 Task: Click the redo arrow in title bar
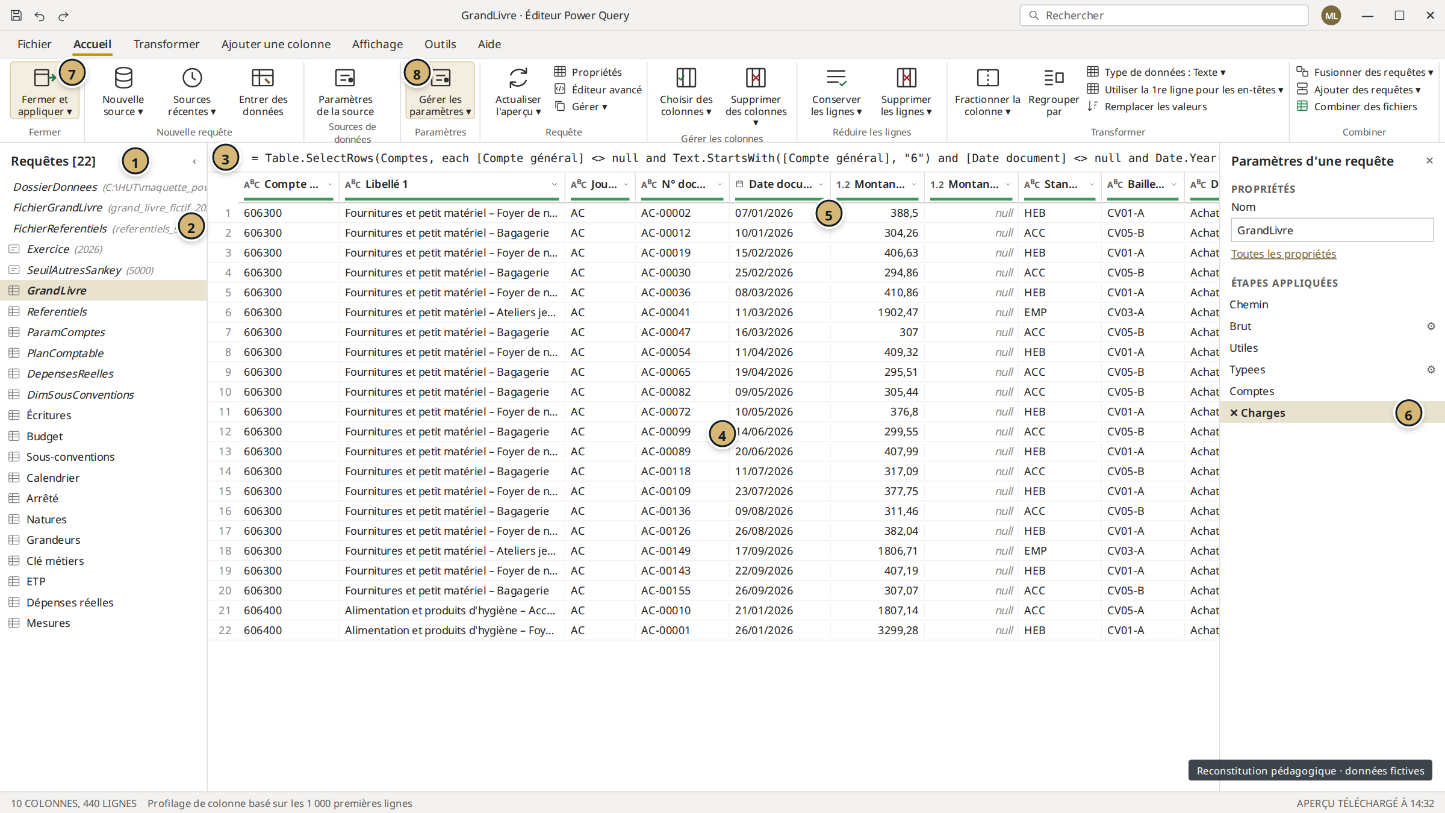(63, 16)
